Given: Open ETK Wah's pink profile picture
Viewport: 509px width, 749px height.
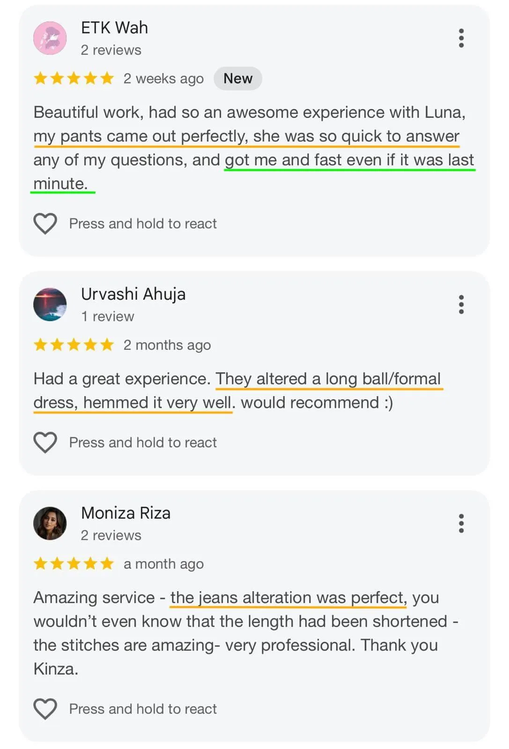Looking at the screenshot, I should pos(50,38).
